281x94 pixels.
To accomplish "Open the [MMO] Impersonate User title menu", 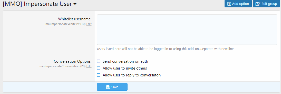I will pos(40,4).
